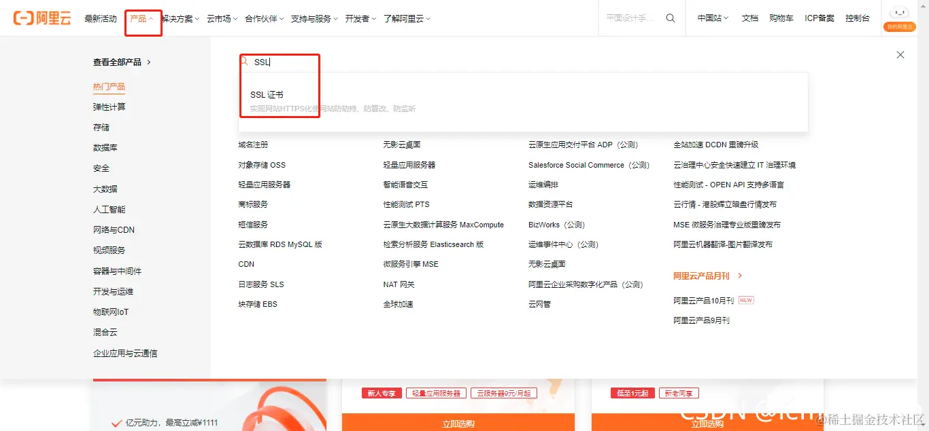The width and height of the screenshot is (929, 431).
Task: Expand the 合作伙伴 dropdown
Action: point(264,18)
